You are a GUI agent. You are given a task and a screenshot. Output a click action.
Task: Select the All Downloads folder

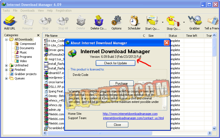pos(23,39)
